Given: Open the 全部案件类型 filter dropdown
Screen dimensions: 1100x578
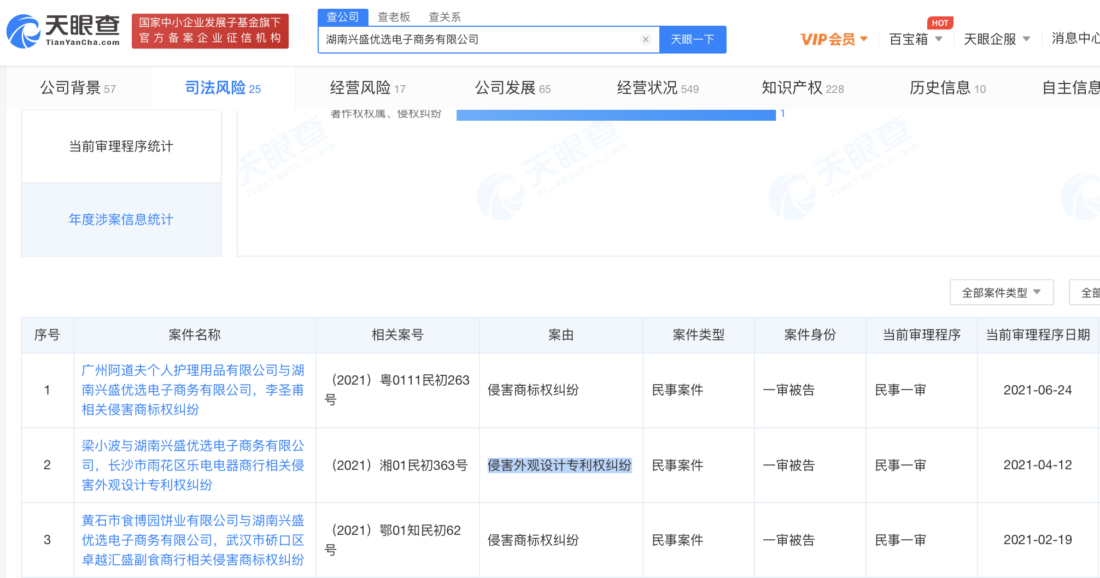Looking at the screenshot, I should [1002, 292].
